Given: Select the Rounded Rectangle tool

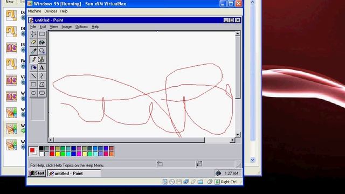Looking at the screenshot, I should point(42,93).
